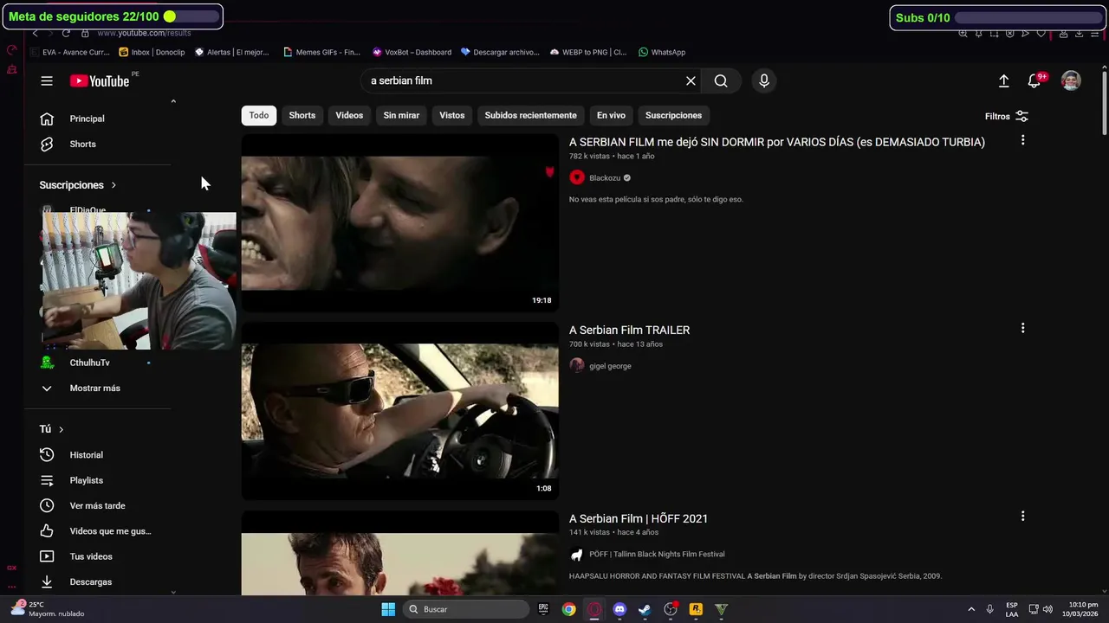The image size is (1109, 623).
Task: Open Discord from the taskbar
Action: tap(619, 609)
